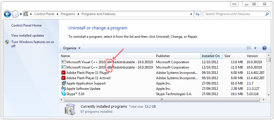Click the Back navigation arrow button
The image size is (274, 120).
(x=7, y=14)
